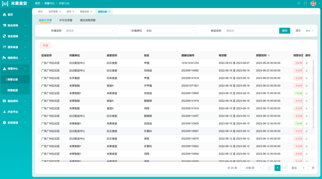Close the 监控 tab
This screenshot has height=179, width=322.
point(73,12)
